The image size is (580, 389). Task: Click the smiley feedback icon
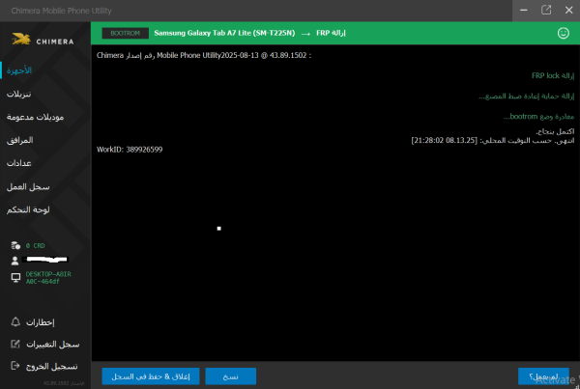coord(564,33)
